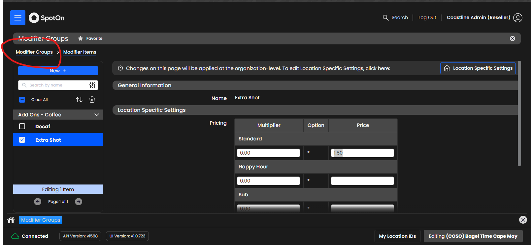531x245 pixels.
Task: Go to next page arrow
Action: [x=79, y=202]
